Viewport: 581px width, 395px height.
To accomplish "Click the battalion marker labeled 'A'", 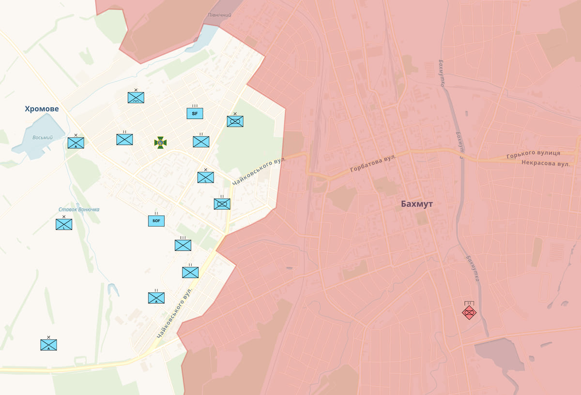I will (156, 298).
